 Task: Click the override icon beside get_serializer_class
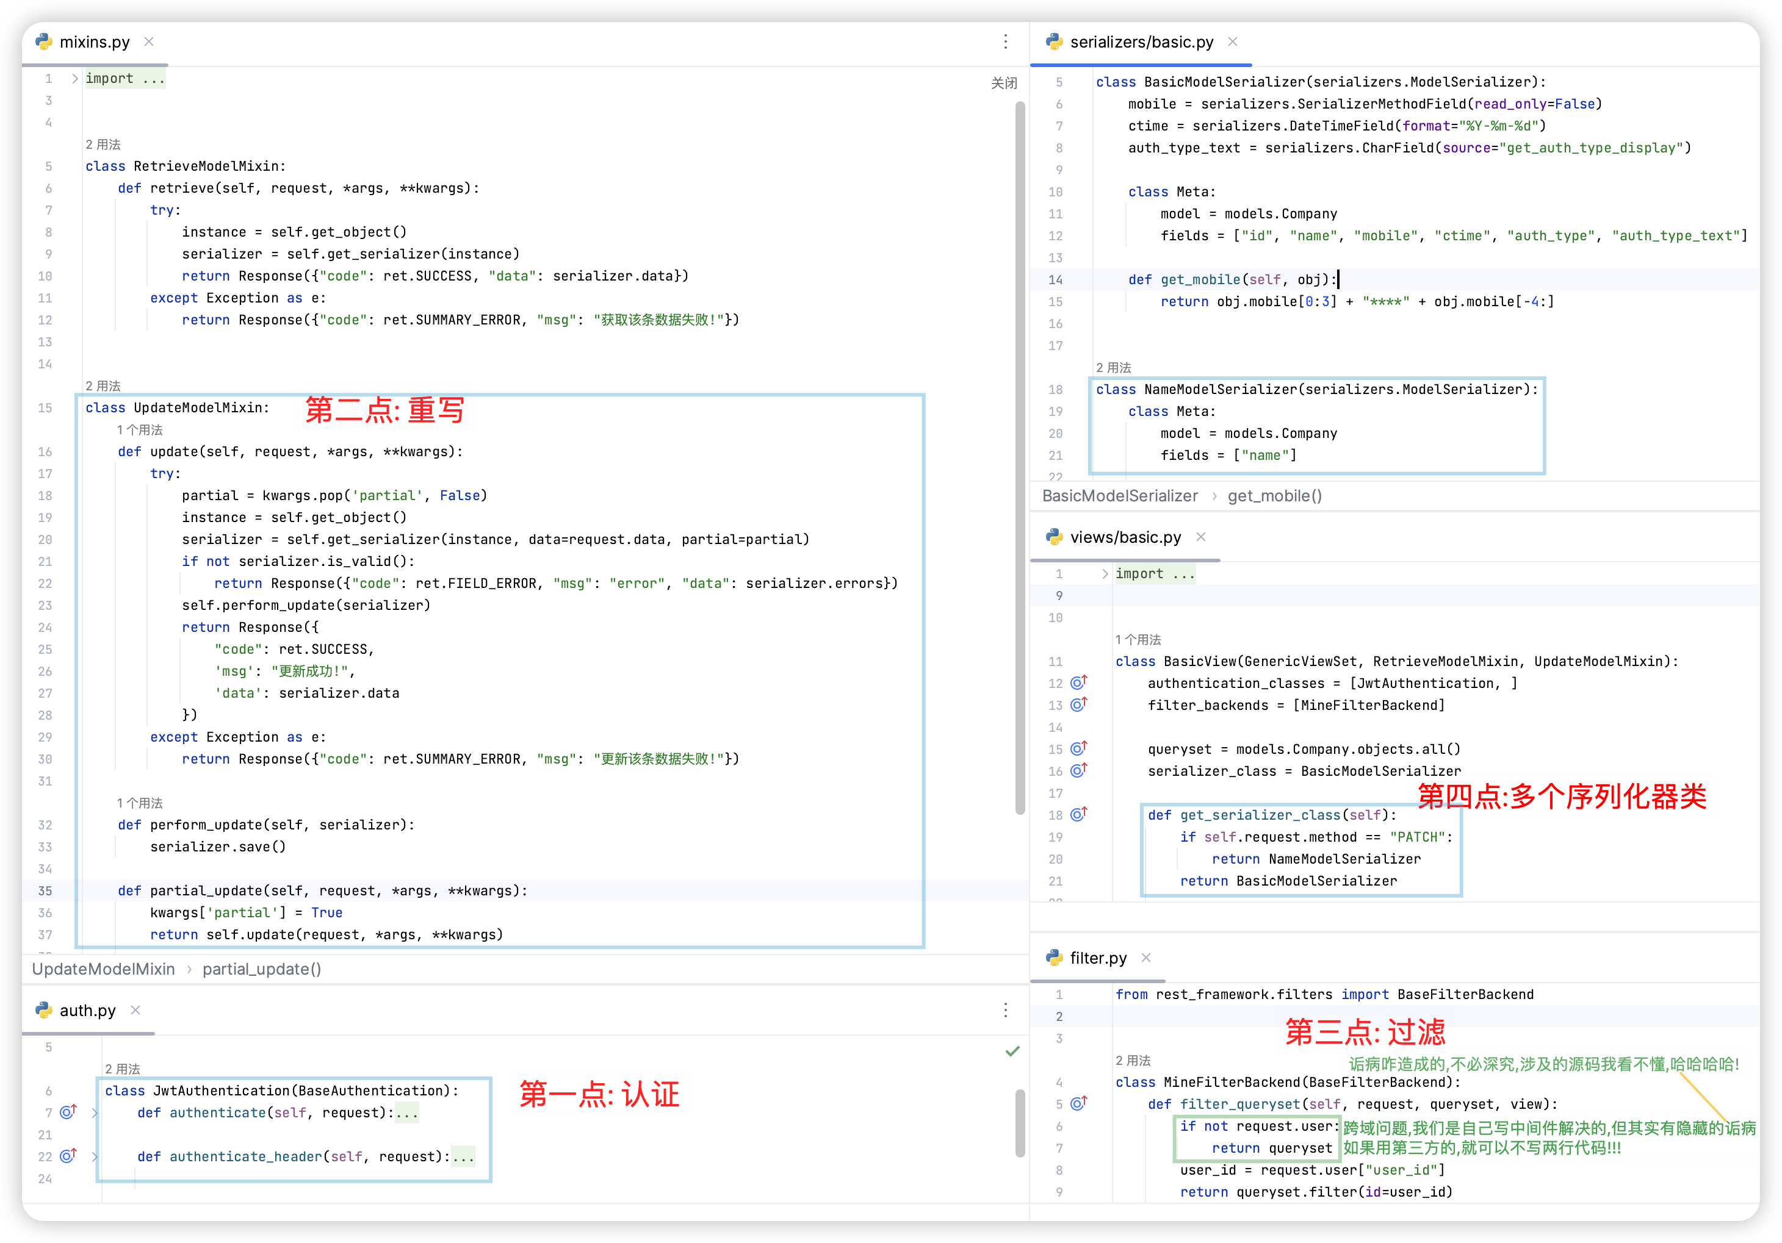[1078, 815]
